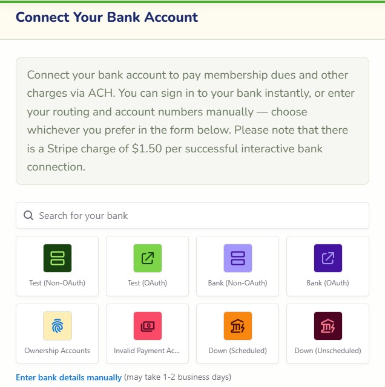Select the maroon Down (Unscheduled) bank icon
Screen dimensions: 385x387
[x=328, y=326]
